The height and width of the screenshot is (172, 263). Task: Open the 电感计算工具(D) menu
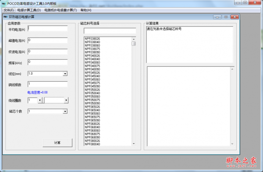point(29,10)
